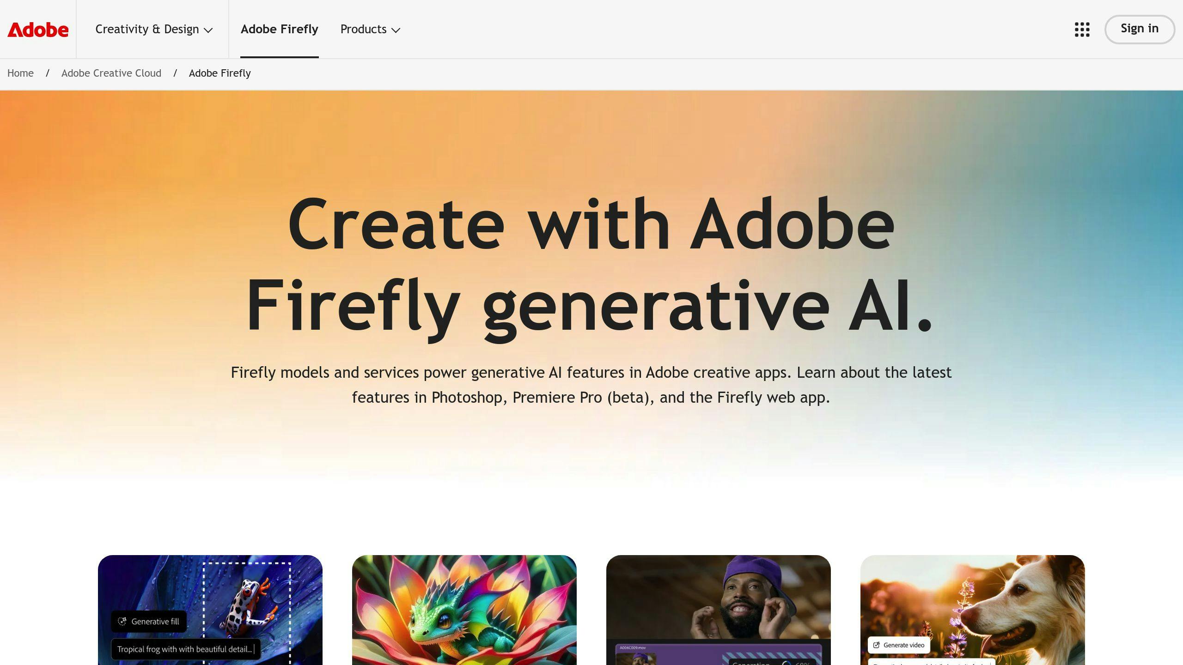Viewport: 1183px width, 665px height.
Task: Click the Generative fill label
Action: [149, 622]
